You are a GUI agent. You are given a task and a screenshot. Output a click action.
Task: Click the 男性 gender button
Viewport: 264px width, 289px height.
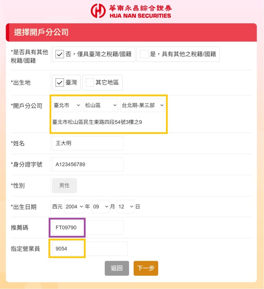[x=64, y=185]
